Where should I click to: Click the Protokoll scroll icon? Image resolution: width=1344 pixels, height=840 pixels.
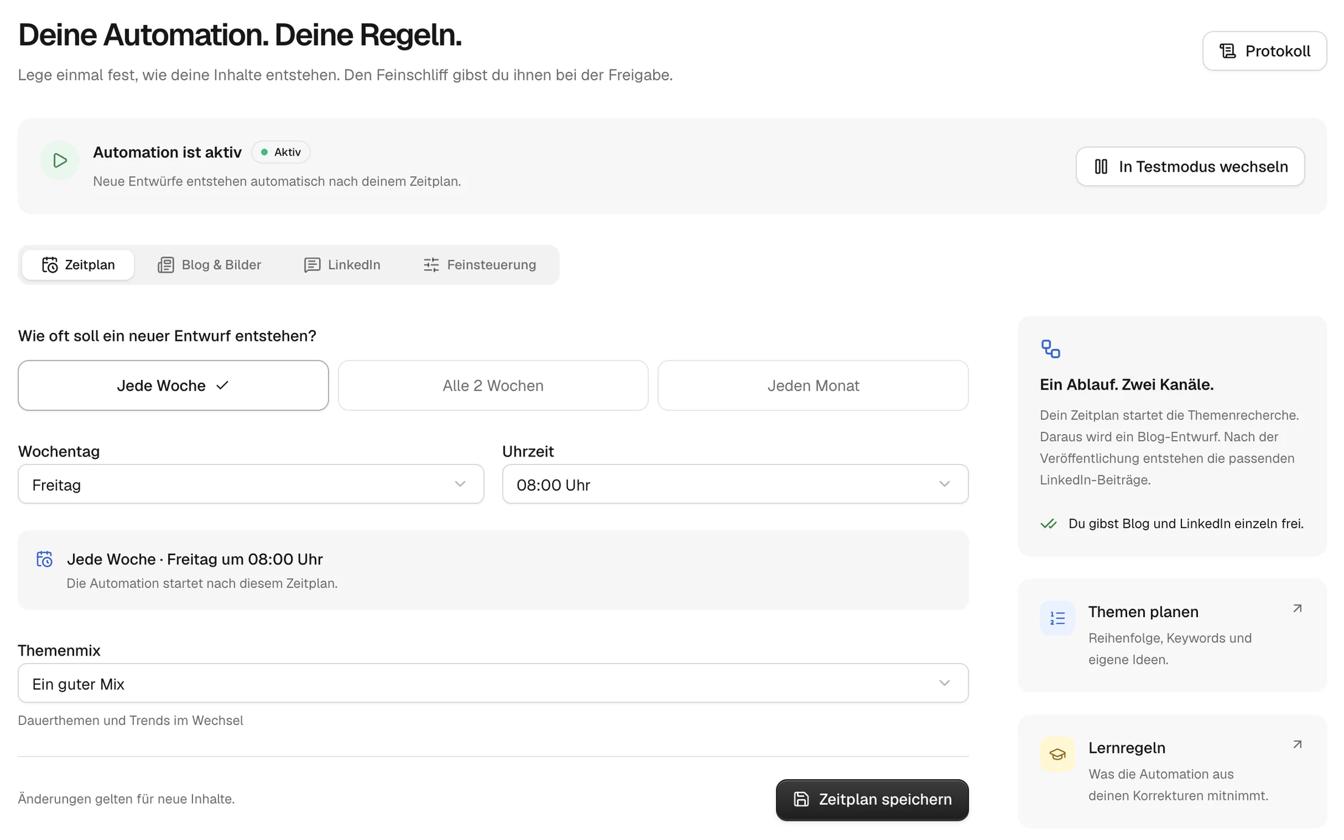tap(1228, 51)
